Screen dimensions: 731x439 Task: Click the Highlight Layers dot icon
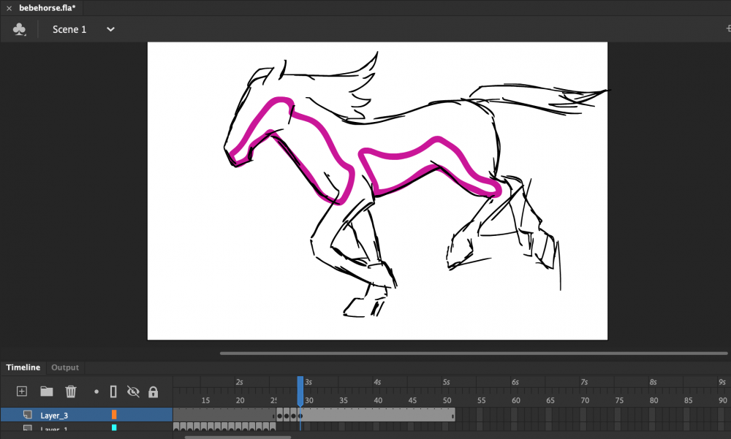click(96, 392)
